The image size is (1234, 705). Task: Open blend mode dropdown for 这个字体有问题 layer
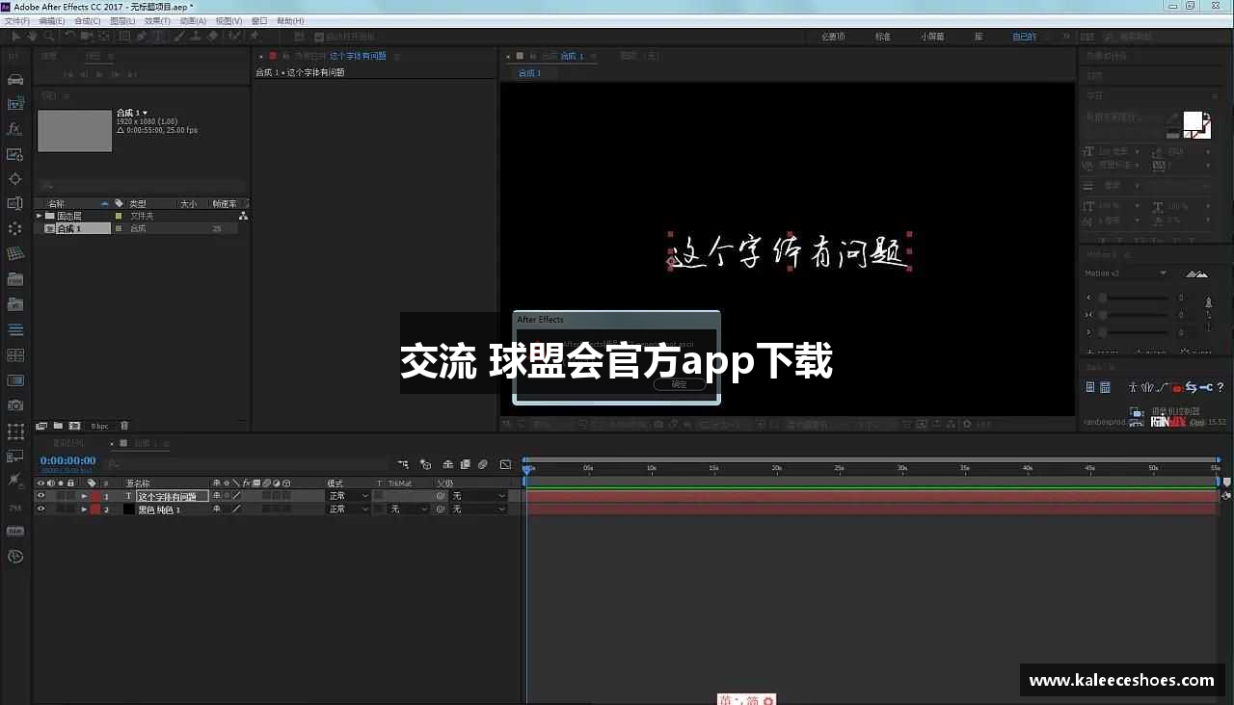point(348,496)
